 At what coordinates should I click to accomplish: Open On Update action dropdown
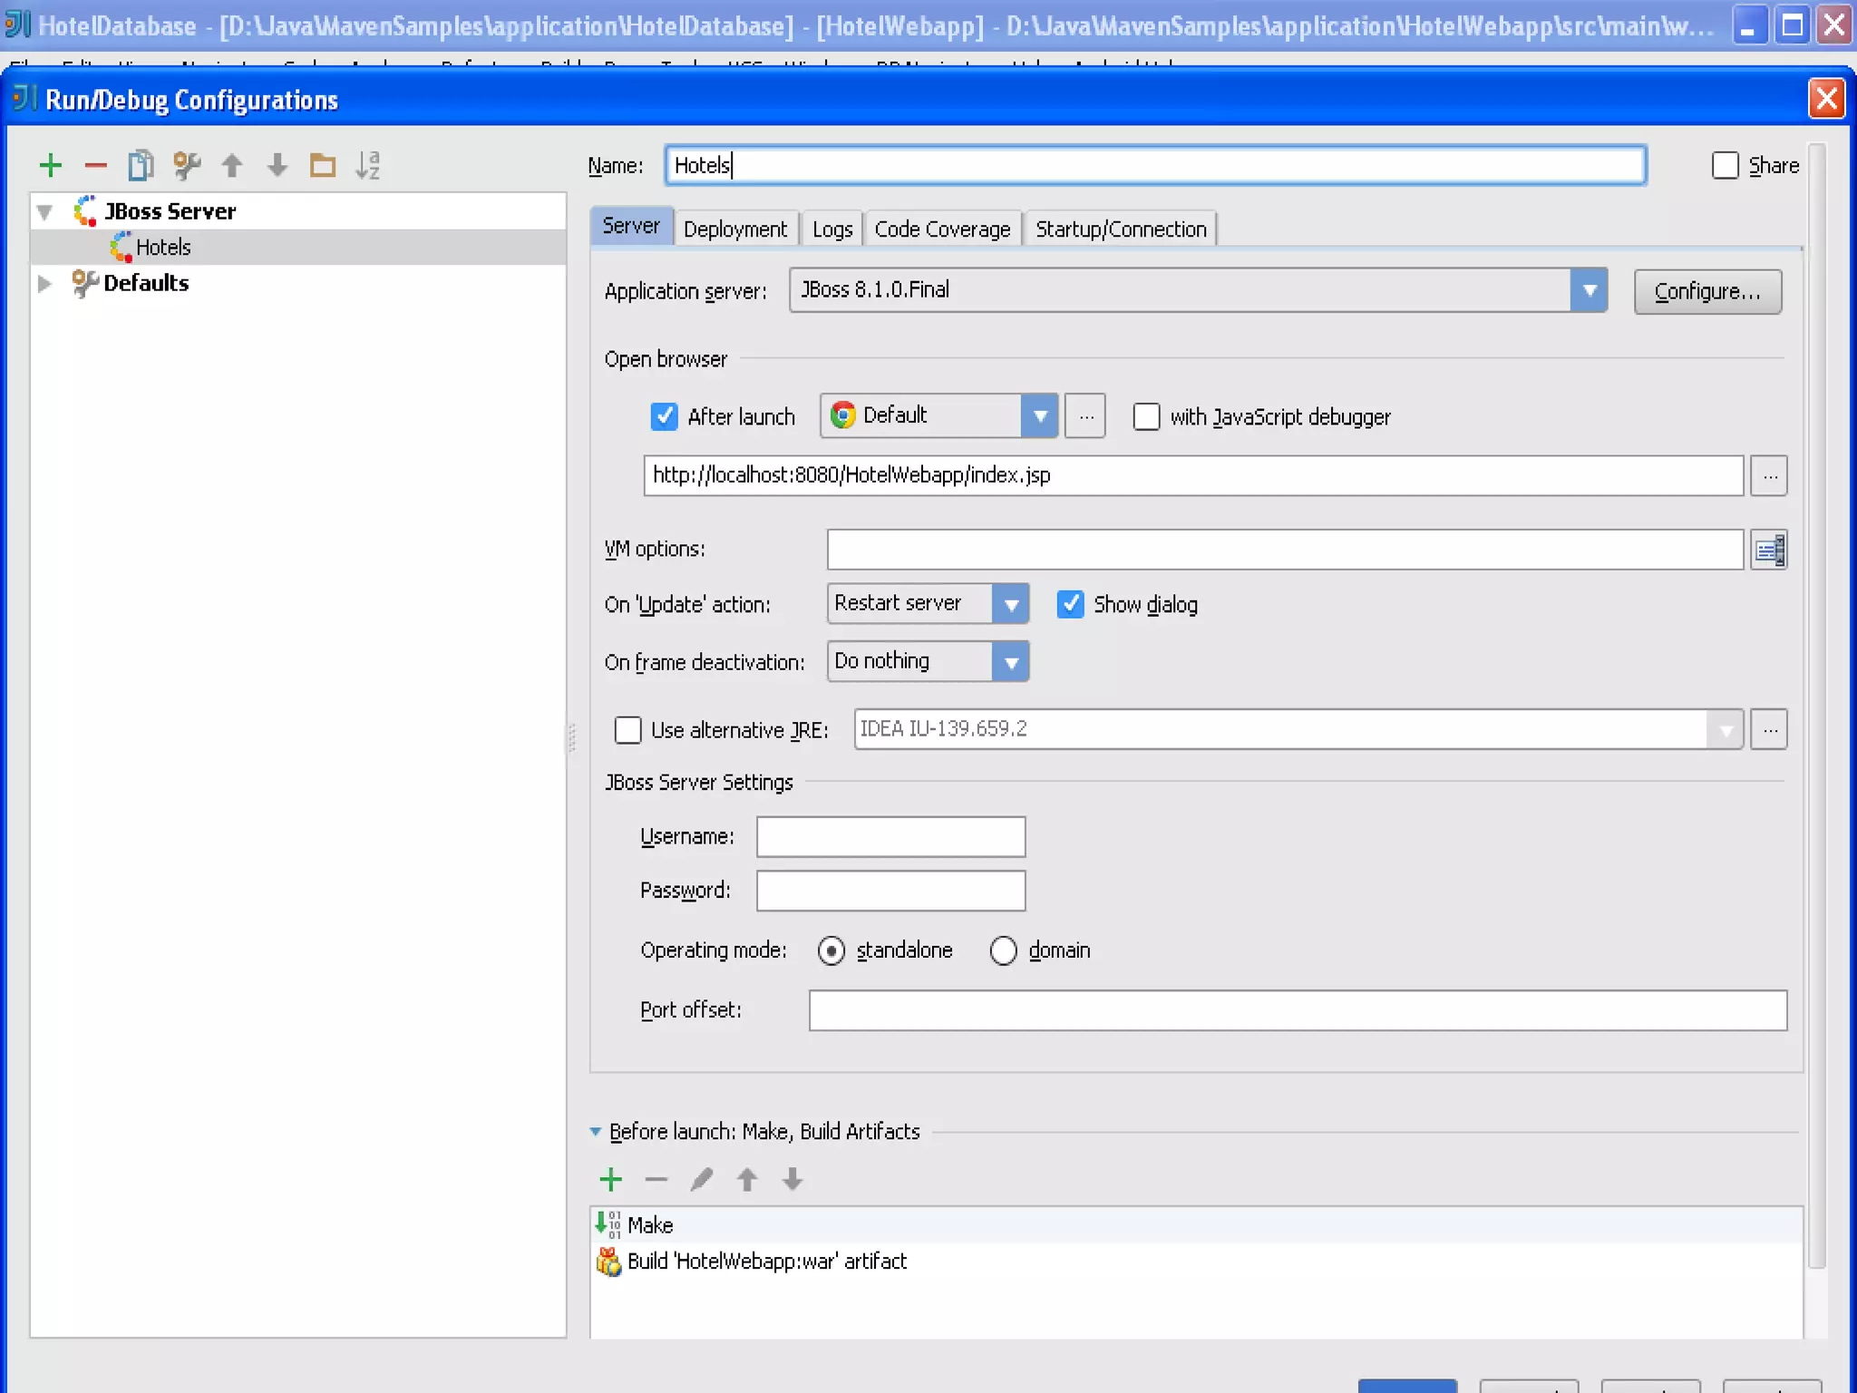[1011, 604]
